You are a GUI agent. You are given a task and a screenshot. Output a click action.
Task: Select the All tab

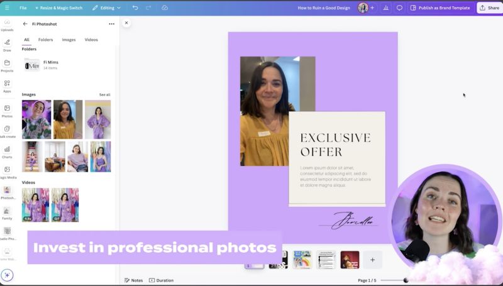point(26,40)
